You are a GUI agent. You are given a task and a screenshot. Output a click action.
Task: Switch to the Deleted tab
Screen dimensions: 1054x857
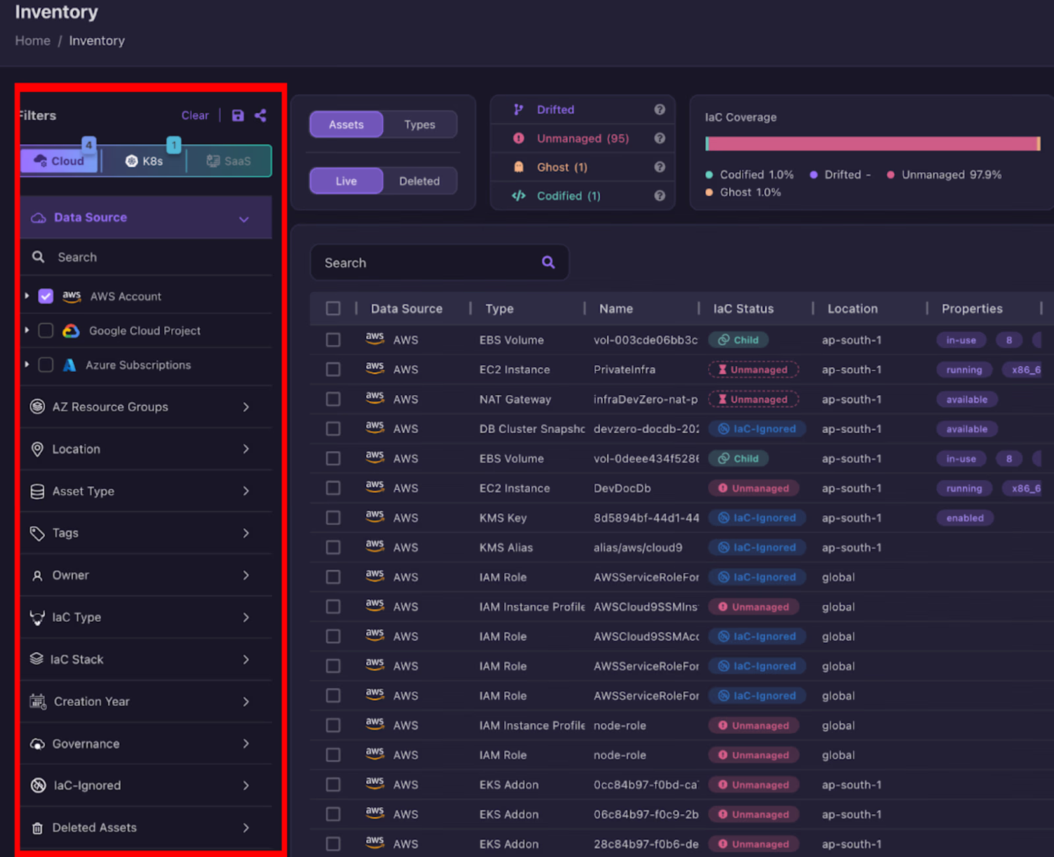click(420, 181)
